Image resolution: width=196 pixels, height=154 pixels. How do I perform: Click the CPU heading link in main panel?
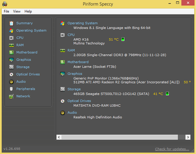71,35
